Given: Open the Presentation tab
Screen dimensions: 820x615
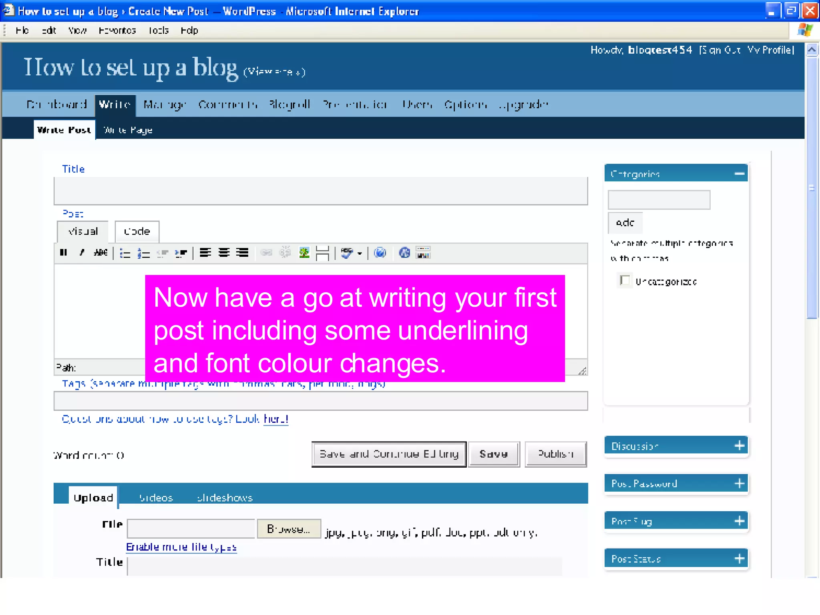Looking at the screenshot, I should tap(355, 105).
